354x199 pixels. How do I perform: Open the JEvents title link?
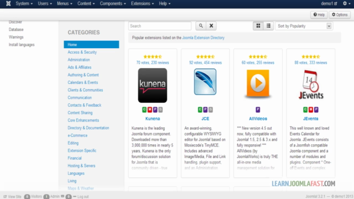pyautogui.click(x=311, y=119)
